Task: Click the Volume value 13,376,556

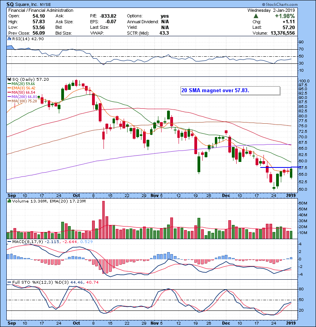Action: click(x=283, y=33)
